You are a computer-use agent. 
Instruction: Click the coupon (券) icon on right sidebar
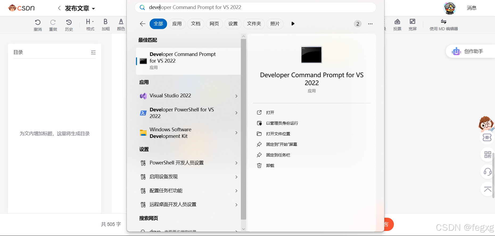click(487, 138)
